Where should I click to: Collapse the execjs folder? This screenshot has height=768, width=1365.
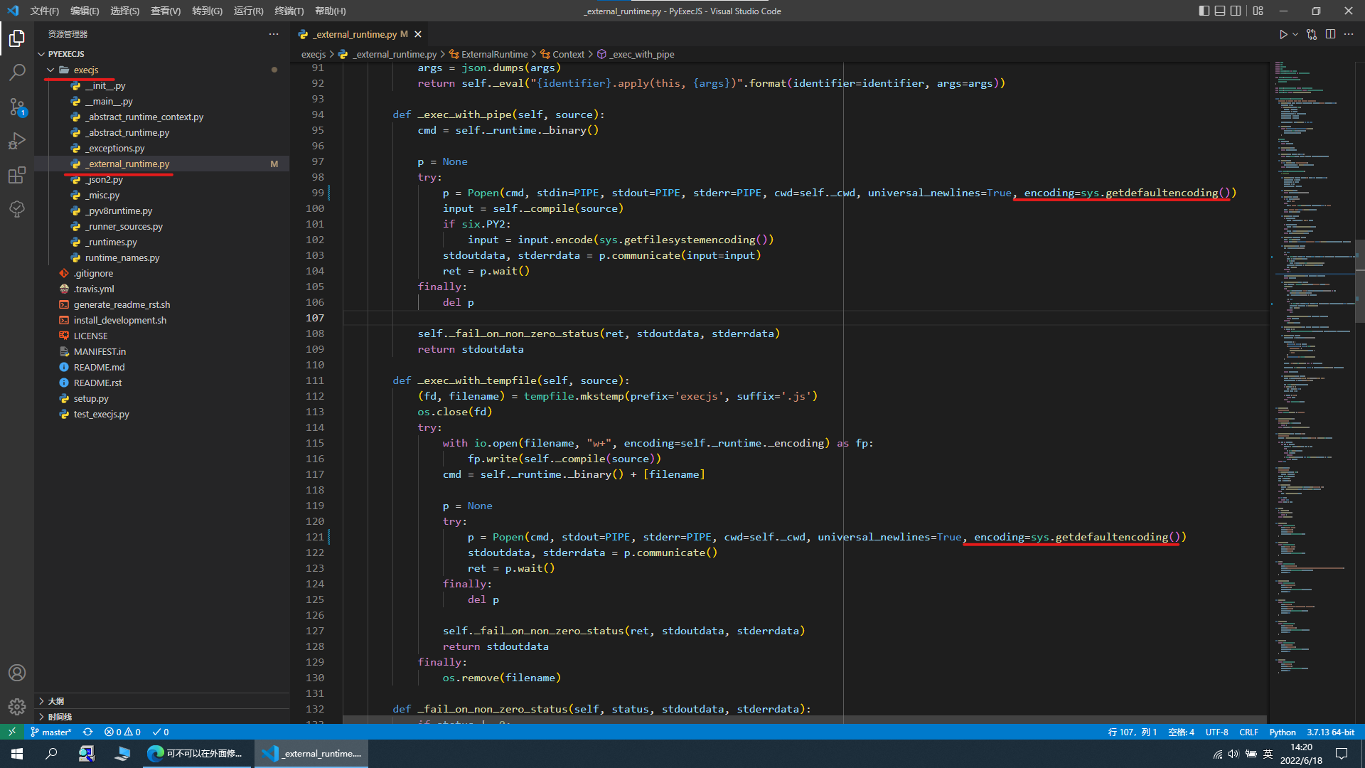161,70
